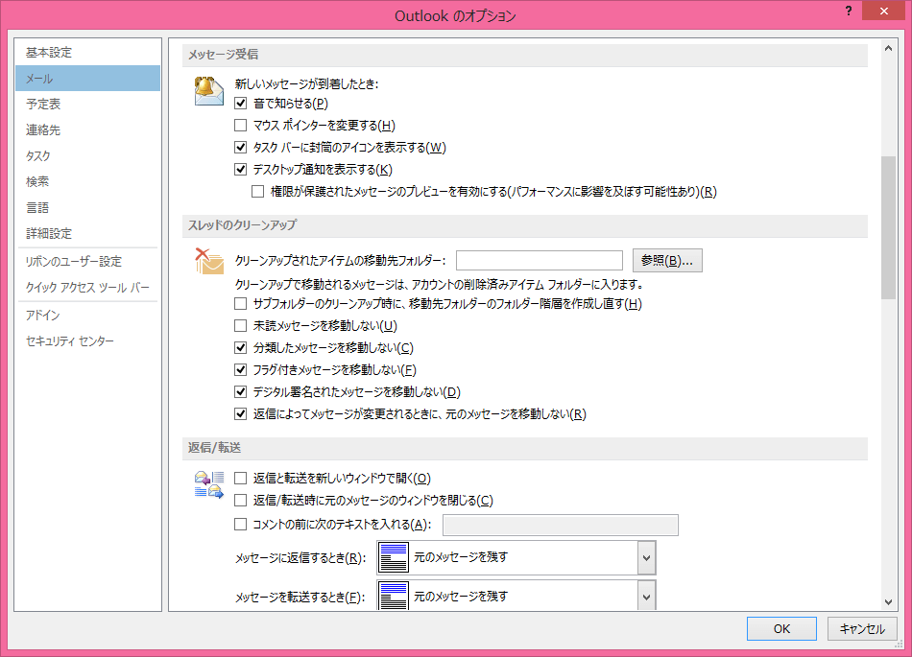Click the new mail bell envelope icon
The width and height of the screenshot is (912, 657).
pos(209,91)
